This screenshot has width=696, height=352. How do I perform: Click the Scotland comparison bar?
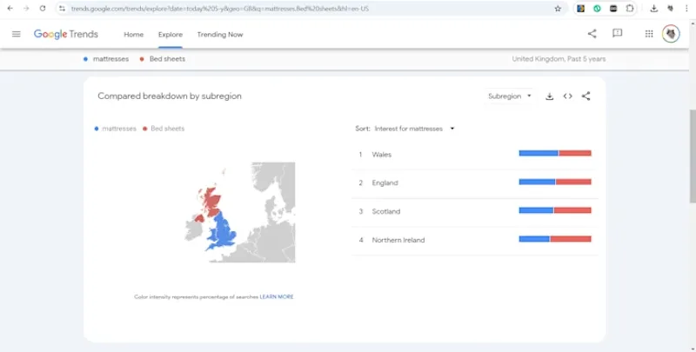click(x=555, y=210)
